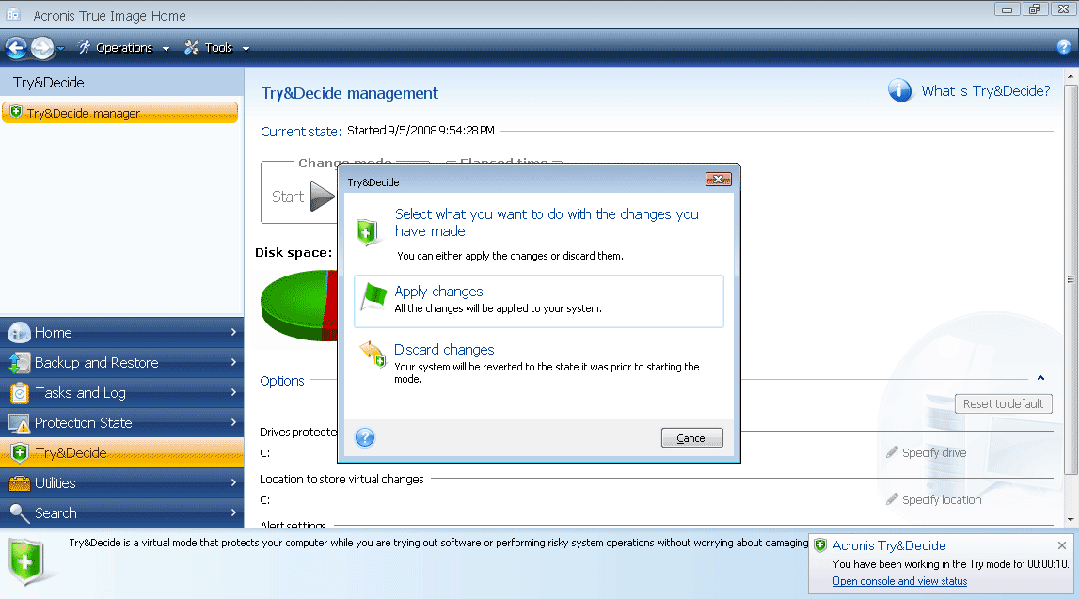Screen dimensions: 1079x599
Task: Click the Try&Decide shield icon in sidebar
Action: click(x=19, y=452)
